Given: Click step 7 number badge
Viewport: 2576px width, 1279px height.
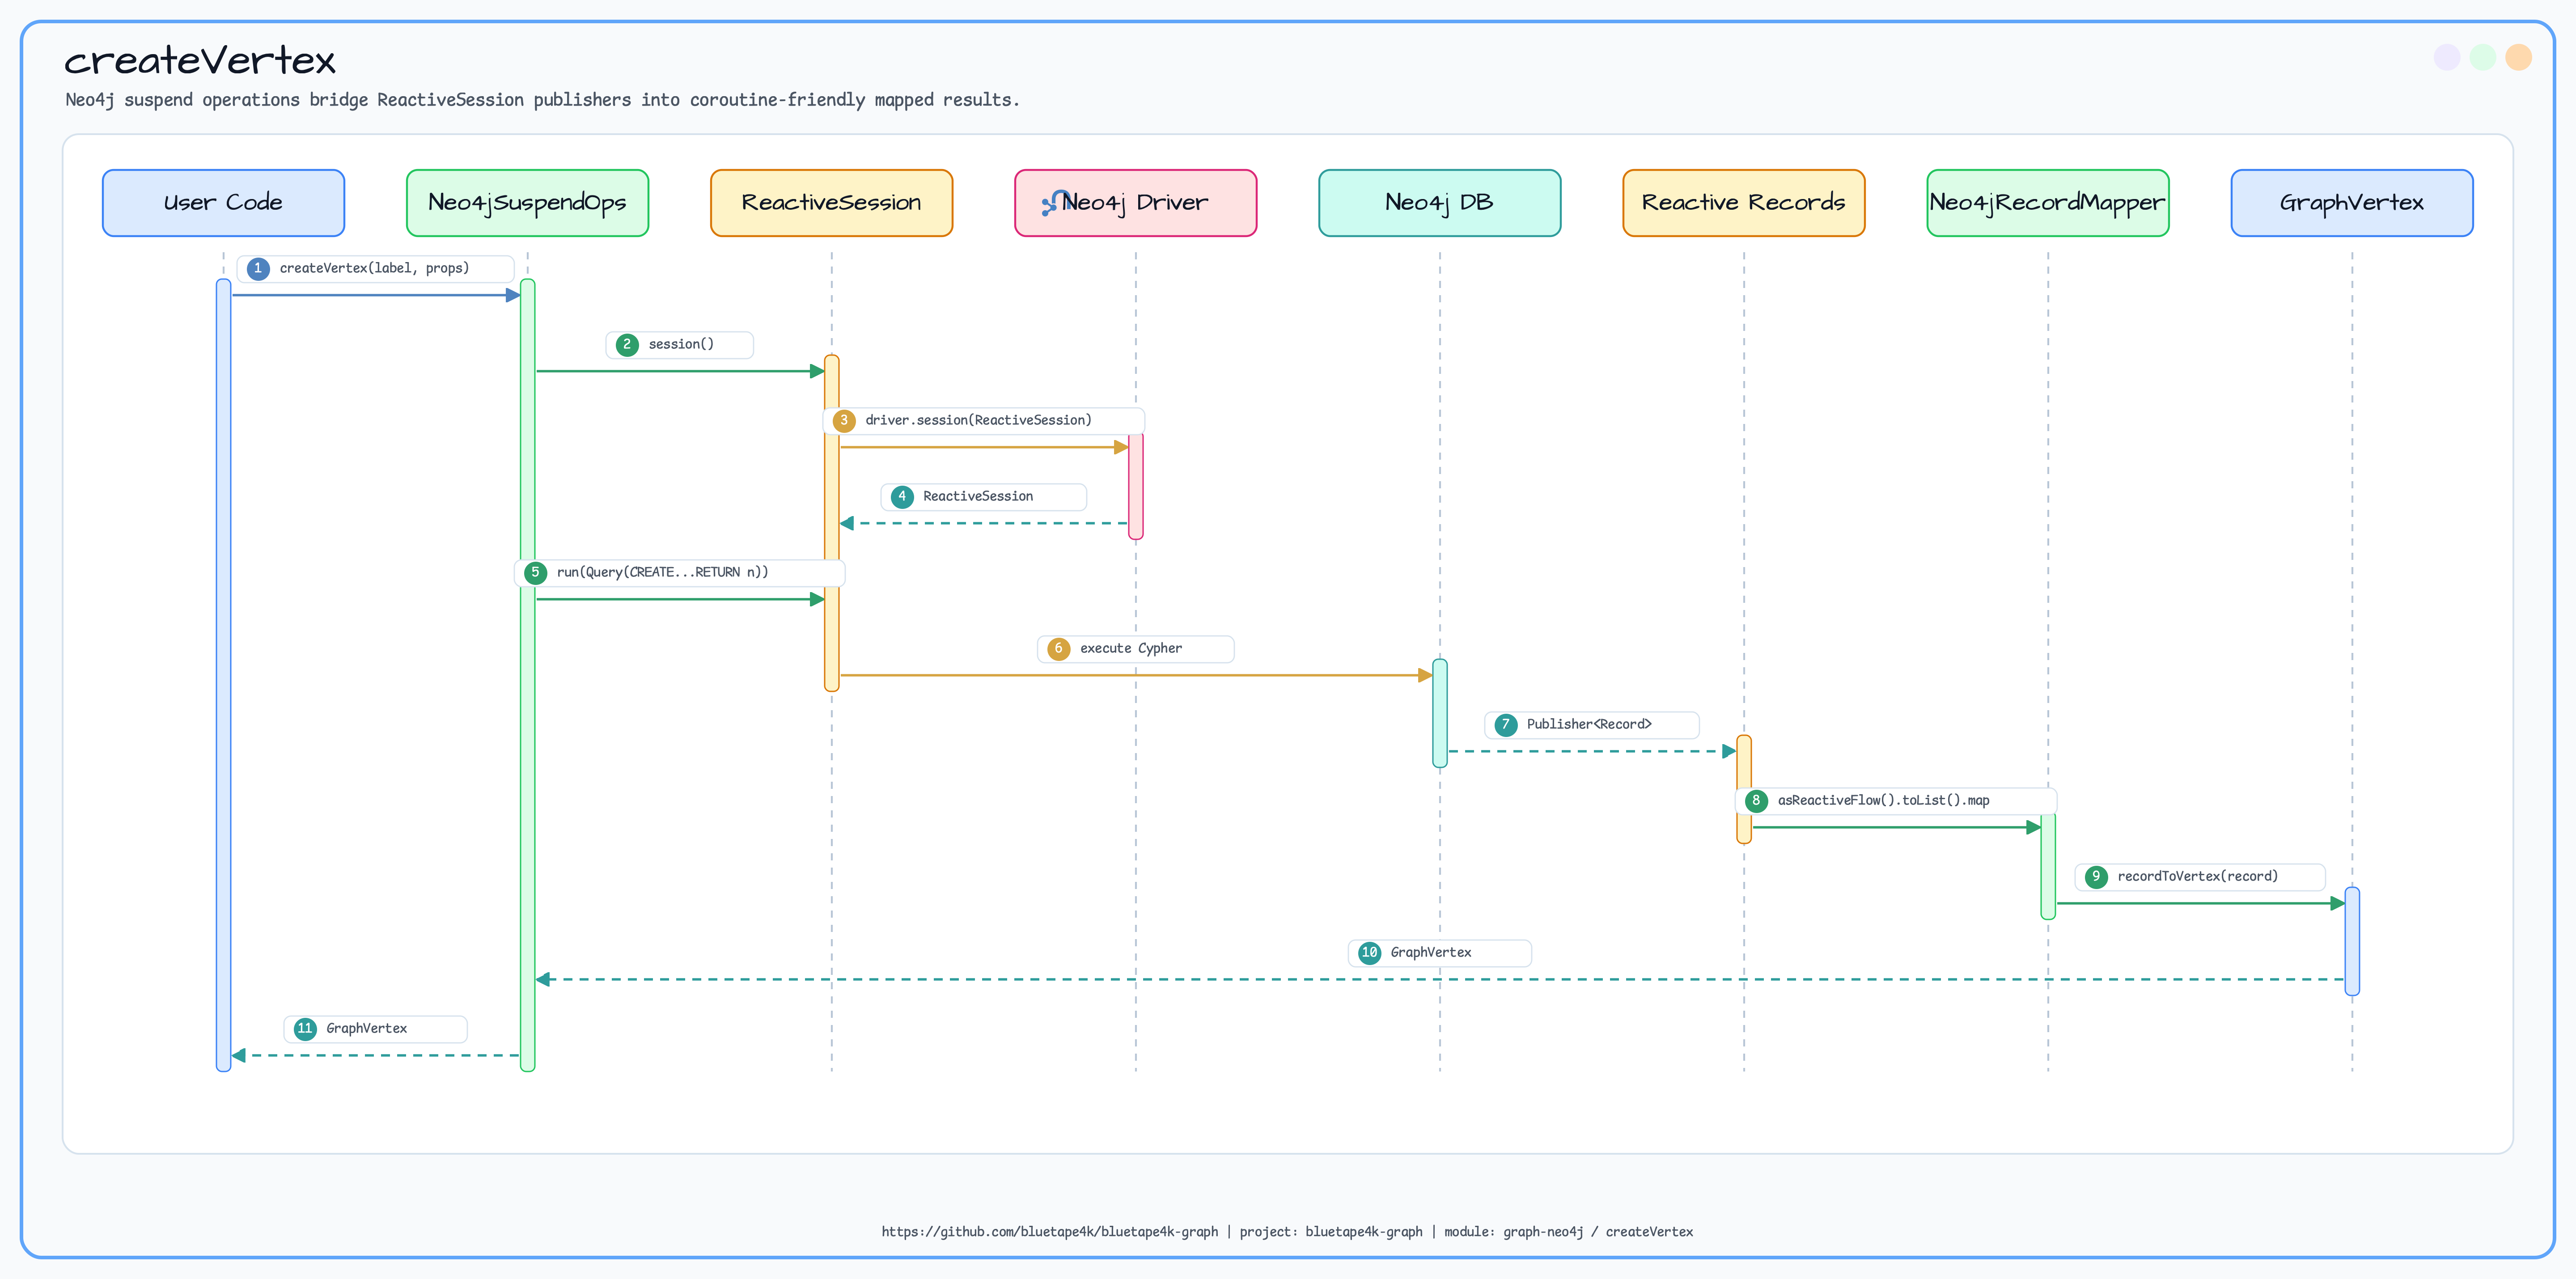Looking at the screenshot, I should pyautogui.click(x=1506, y=725).
